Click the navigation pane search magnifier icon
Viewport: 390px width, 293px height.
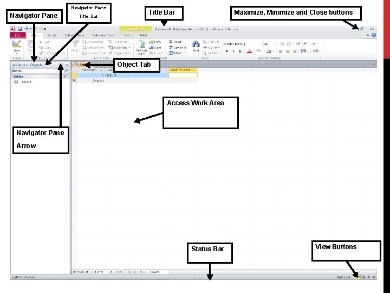(x=67, y=71)
